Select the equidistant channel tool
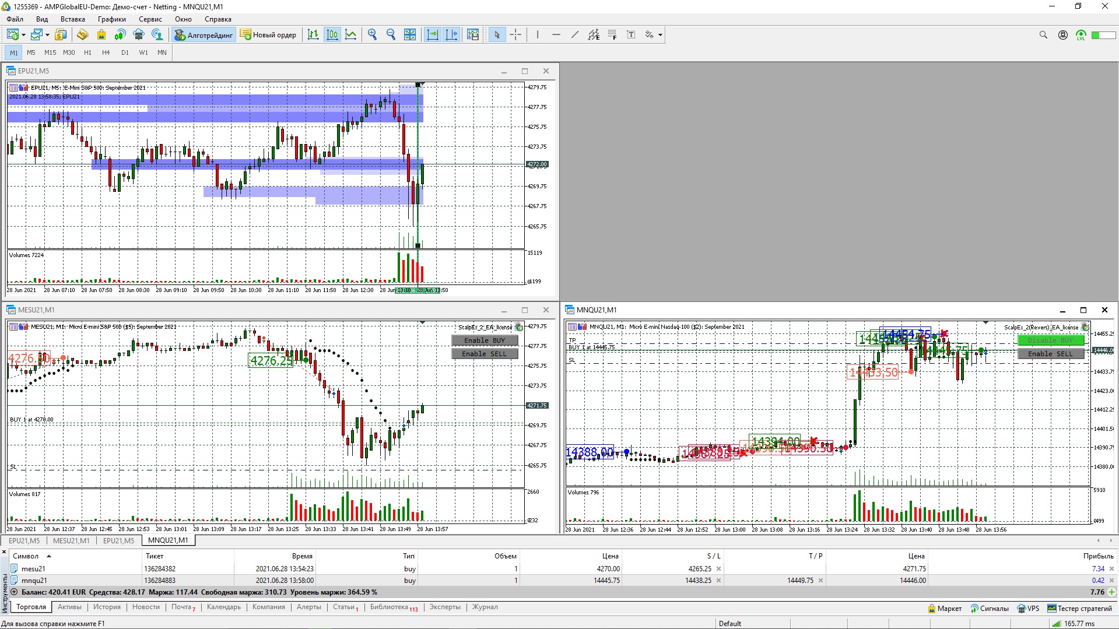 tap(594, 35)
